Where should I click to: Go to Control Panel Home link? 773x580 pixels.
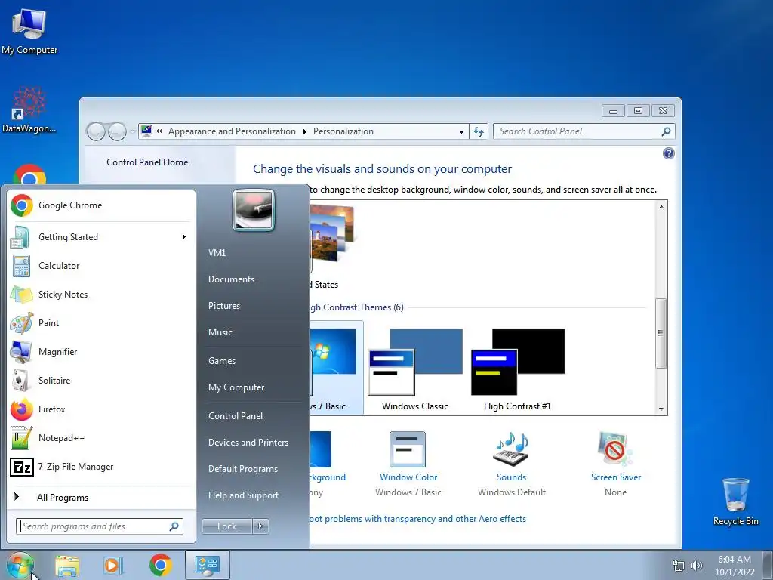[x=147, y=162]
